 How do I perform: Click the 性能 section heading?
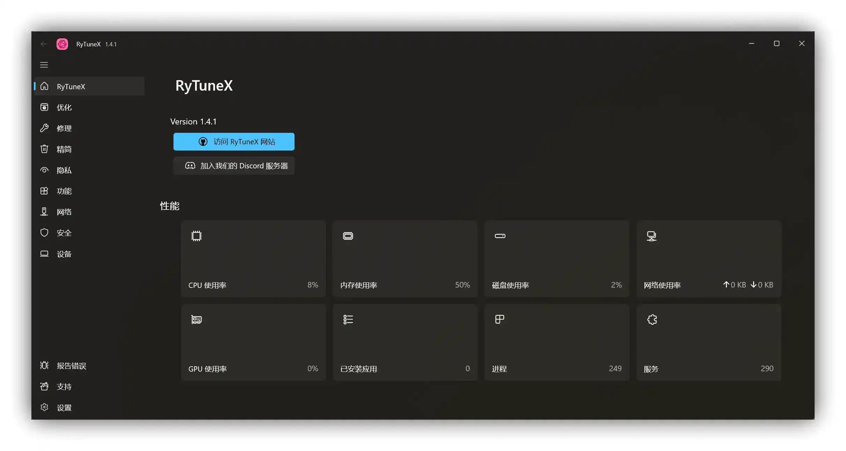coord(170,206)
